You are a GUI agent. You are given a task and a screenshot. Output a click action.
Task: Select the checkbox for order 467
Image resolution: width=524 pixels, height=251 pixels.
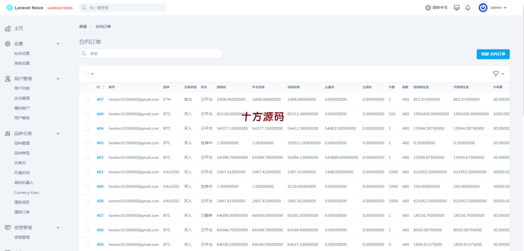87,99
